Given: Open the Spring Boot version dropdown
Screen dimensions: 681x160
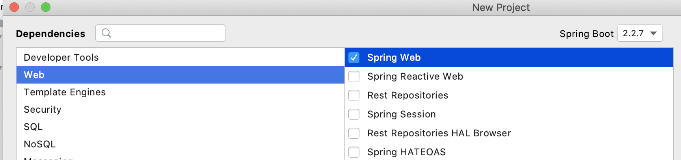Looking at the screenshot, I should 640,33.
